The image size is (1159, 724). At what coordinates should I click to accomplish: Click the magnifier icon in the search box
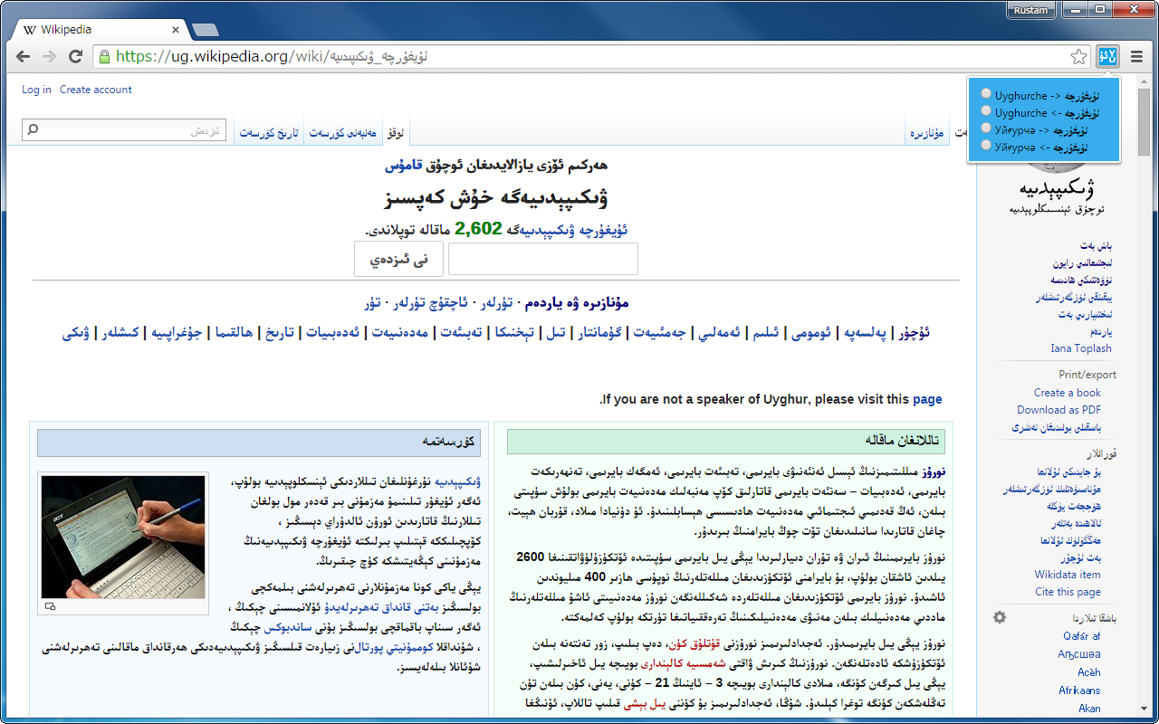coord(32,129)
